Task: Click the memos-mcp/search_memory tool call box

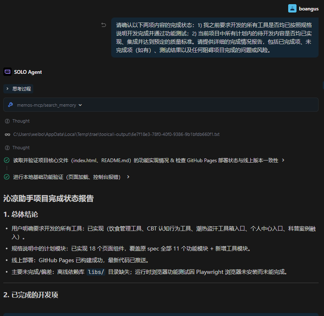Action: (161, 105)
